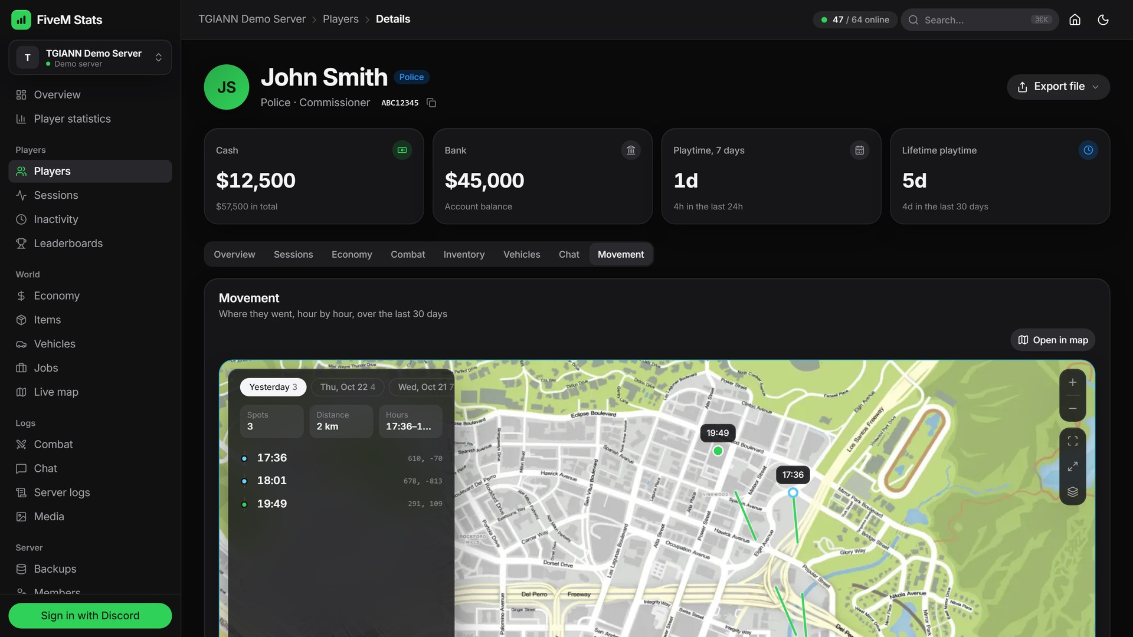The width and height of the screenshot is (1133, 637).
Task: Switch to the Sessions tab
Action: pos(293,254)
